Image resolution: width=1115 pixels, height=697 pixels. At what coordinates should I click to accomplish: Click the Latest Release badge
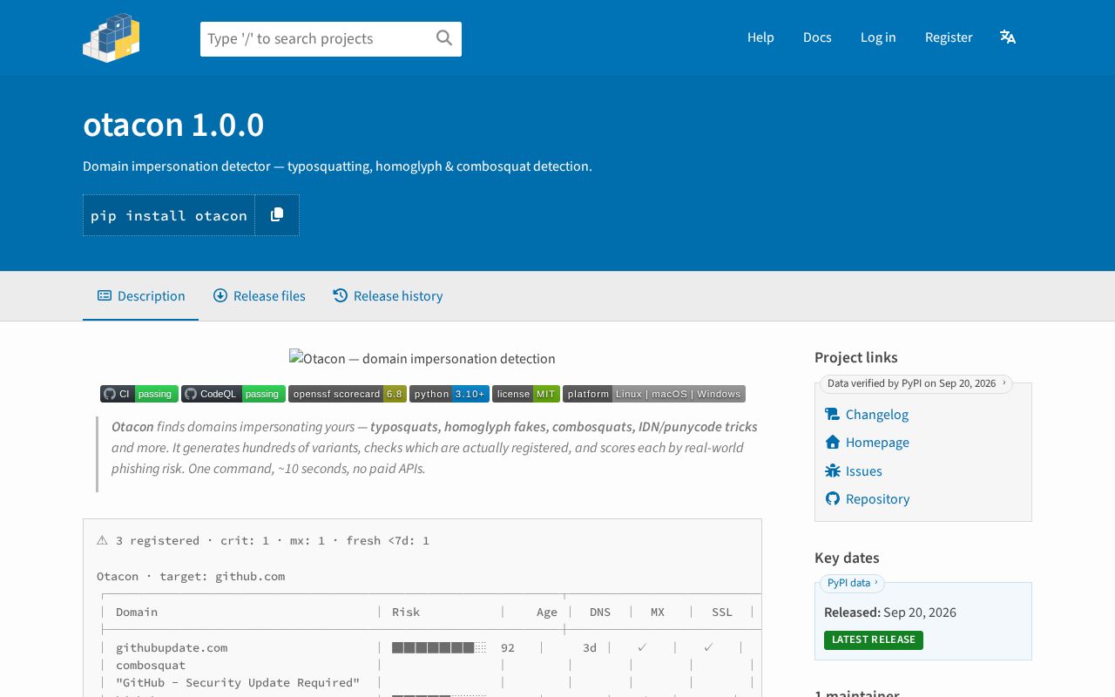click(874, 639)
